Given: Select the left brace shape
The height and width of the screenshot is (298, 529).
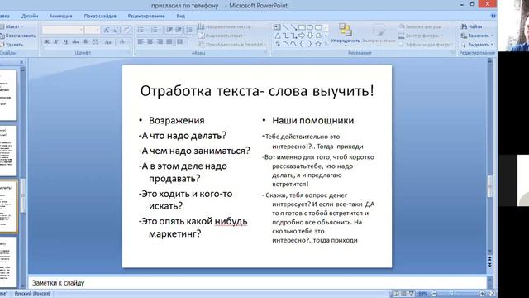Looking at the screenshot, I should point(302,44).
